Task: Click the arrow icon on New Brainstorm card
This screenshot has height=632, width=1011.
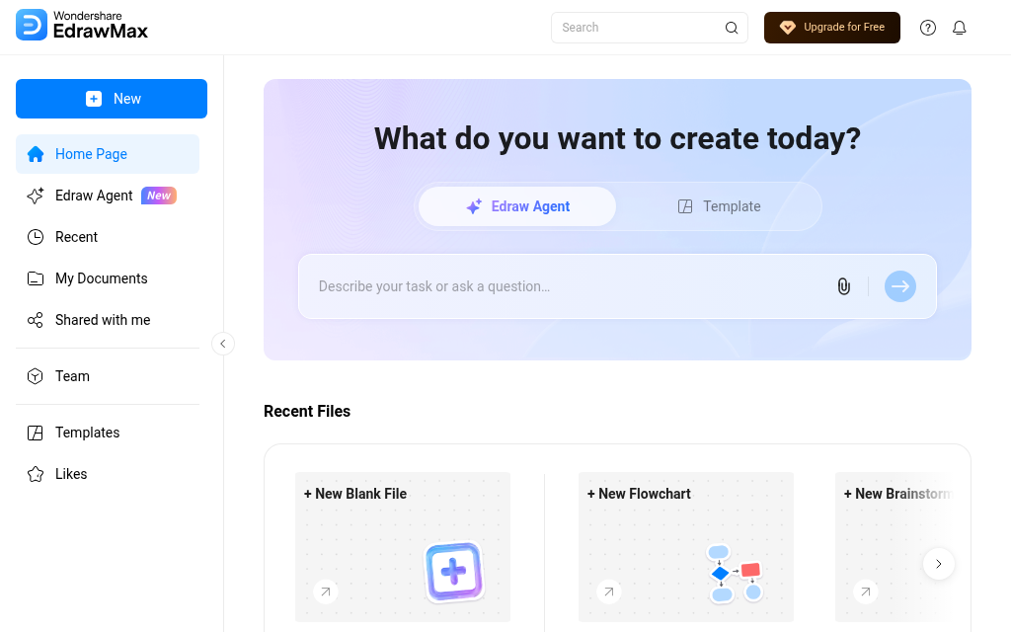Action: click(x=865, y=592)
